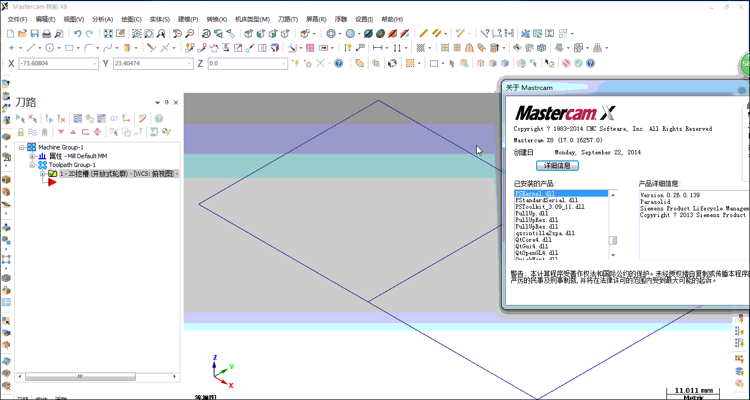Image resolution: width=750 pixels, height=400 pixels.
Task: Collapse the Toolpath Group-1 node
Action: click(32, 165)
